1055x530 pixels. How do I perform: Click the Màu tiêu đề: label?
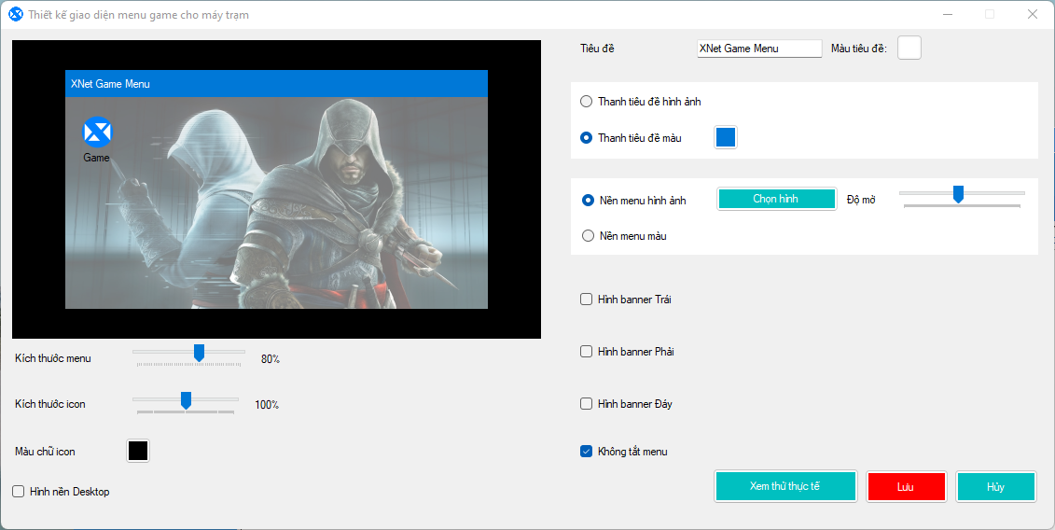[x=859, y=49]
